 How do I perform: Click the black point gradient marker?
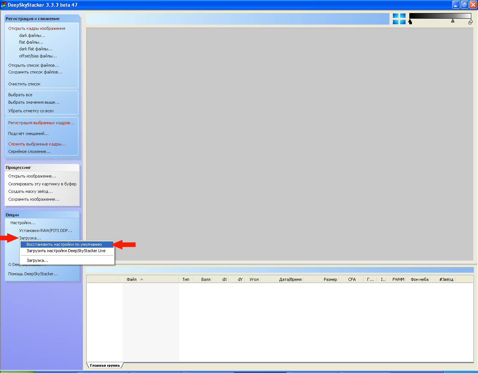pos(410,22)
